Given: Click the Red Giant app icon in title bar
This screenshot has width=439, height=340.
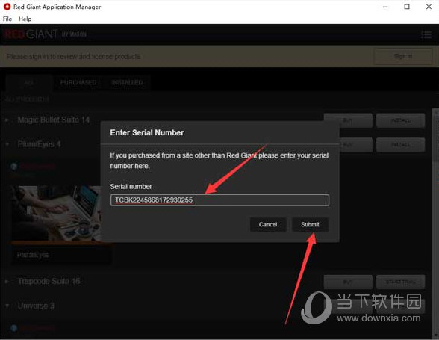Looking at the screenshot, I should click(x=7, y=7).
